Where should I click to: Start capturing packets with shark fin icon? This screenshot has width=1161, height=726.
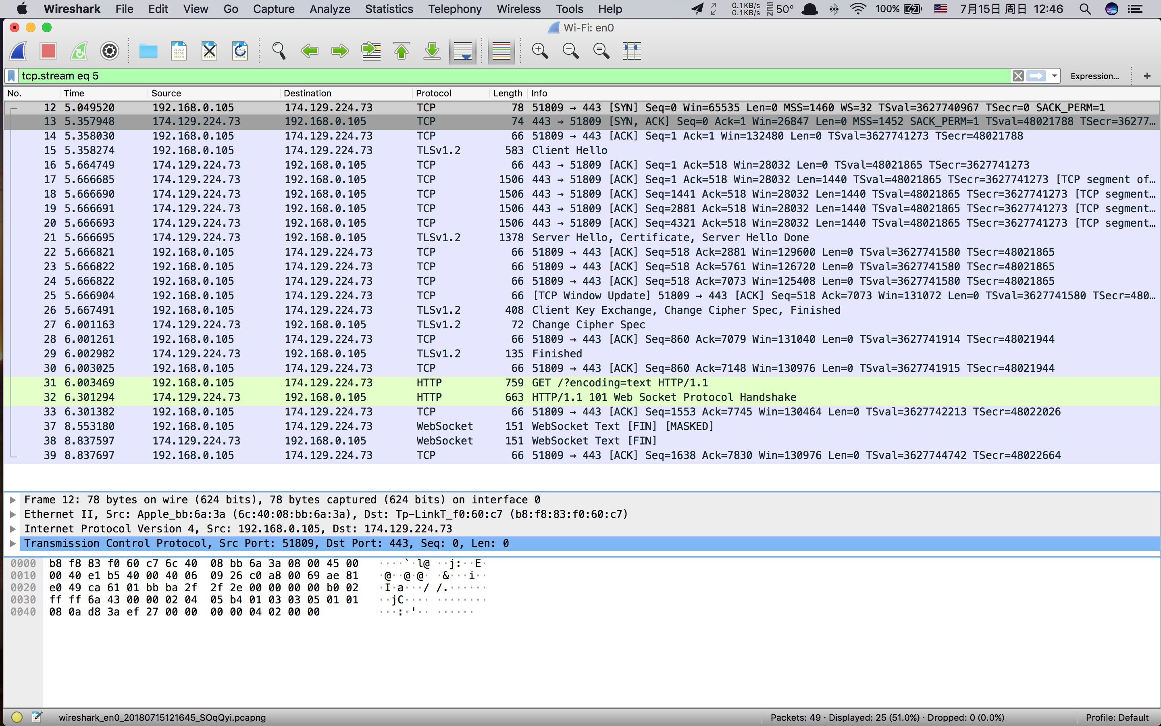point(18,51)
